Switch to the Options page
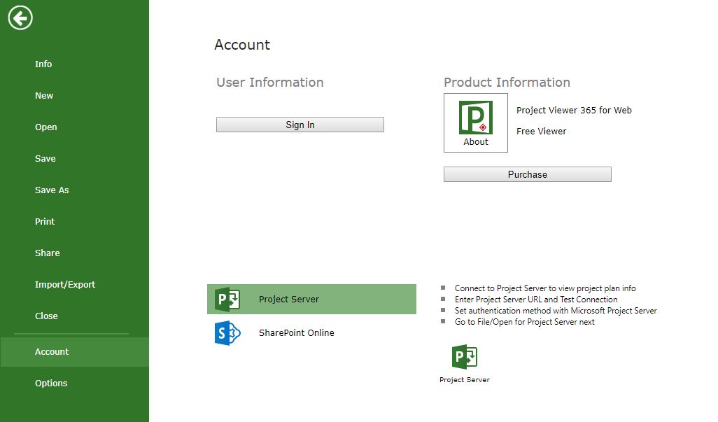This screenshot has width=718, height=422. 51,383
